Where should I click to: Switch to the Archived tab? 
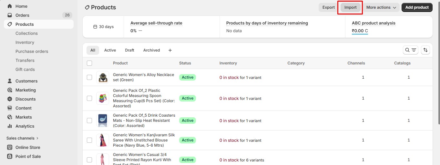coord(151,50)
